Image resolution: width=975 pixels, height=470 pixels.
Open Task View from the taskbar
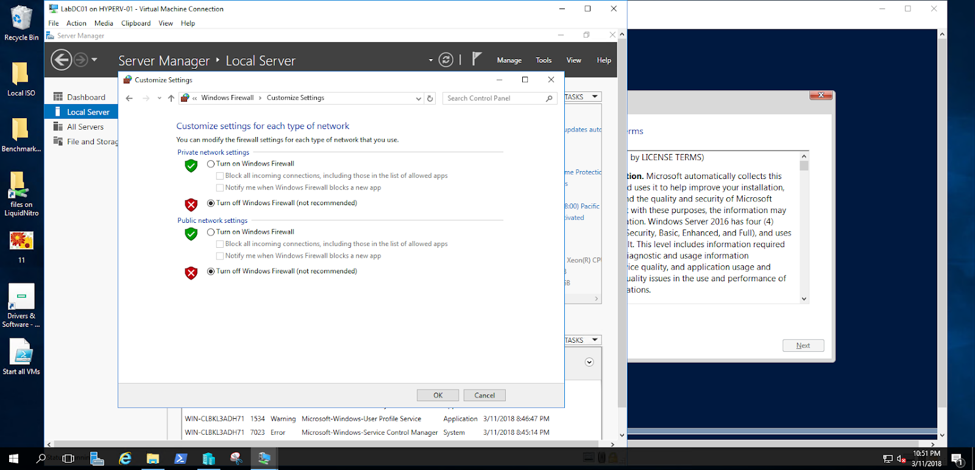(x=68, y=458)
